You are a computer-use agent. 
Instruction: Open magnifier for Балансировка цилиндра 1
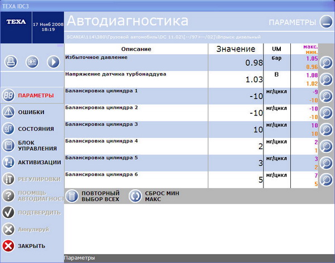coord(326,96)
